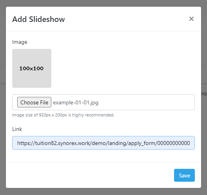Click the 100x100 placeholder image preview
This screenshot has width=207, height=195.
[32, 68]
